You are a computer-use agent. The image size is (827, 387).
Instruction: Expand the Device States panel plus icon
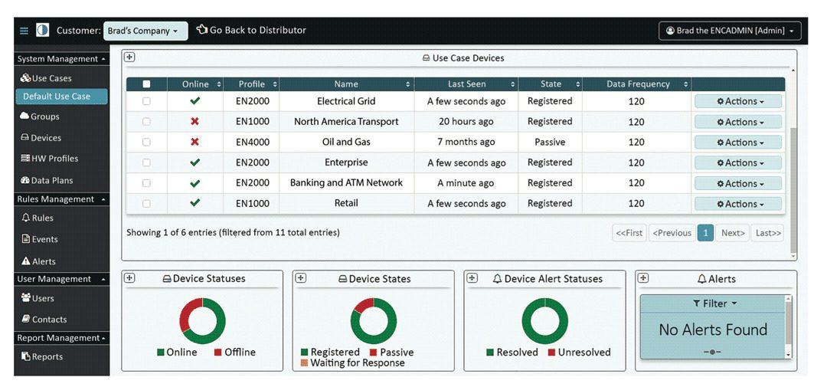click(301, 278)
